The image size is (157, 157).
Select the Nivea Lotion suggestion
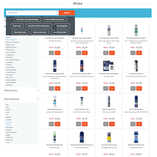pyautogui.click(x=17, y=26)
